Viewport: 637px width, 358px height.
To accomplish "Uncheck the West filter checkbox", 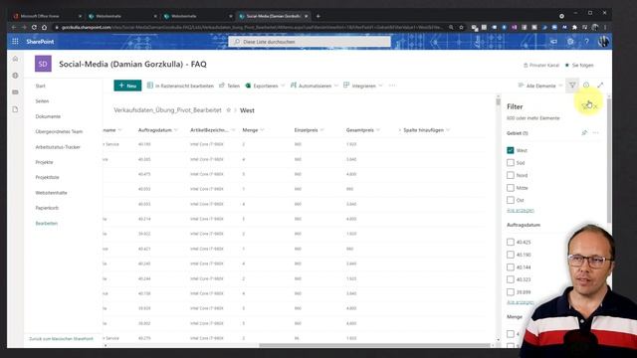I will tap(511, 150).
